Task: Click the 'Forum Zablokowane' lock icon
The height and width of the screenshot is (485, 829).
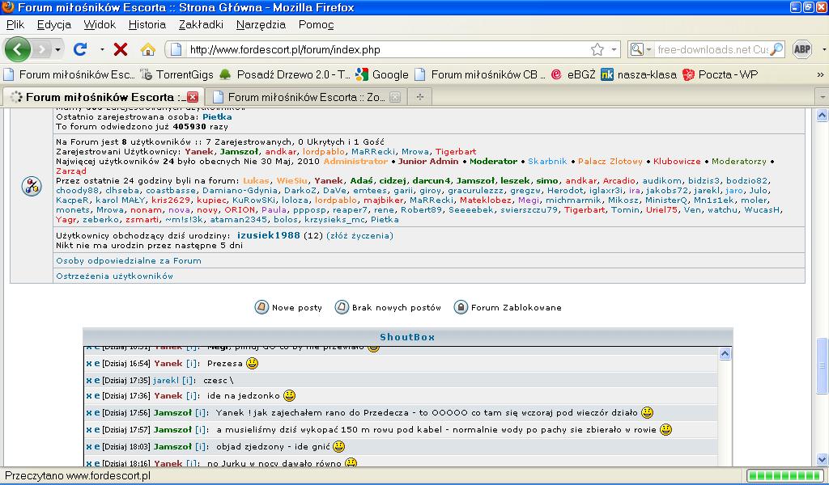Action: coord(461,307)
